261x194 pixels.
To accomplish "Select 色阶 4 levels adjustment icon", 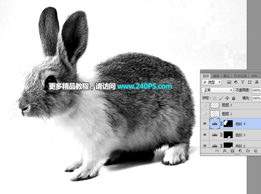I will pyautogui.click(x=215, y=124).
